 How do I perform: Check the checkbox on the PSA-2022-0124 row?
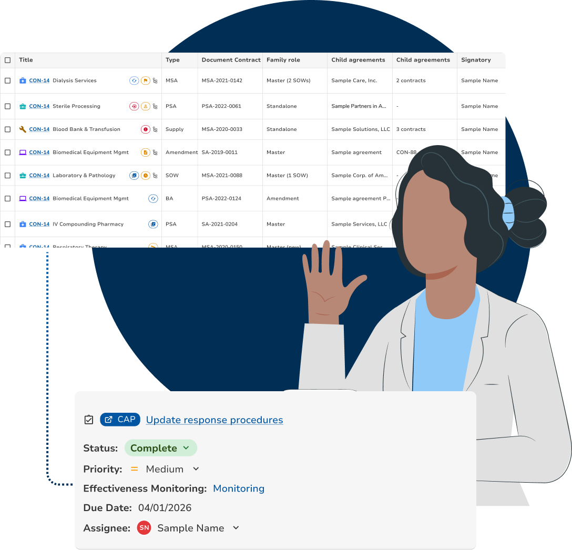coord(8,199)
